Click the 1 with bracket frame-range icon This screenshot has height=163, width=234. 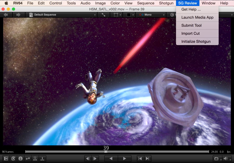coord(42,159)
